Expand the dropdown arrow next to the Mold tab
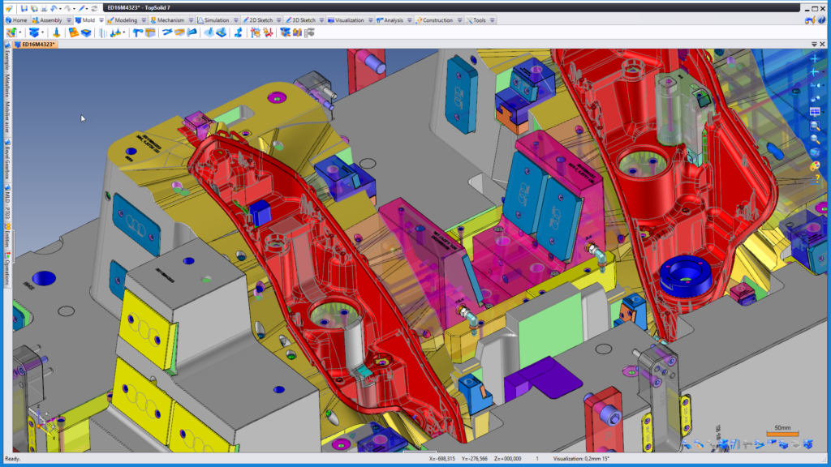831x467 pixels. [101, 20]
